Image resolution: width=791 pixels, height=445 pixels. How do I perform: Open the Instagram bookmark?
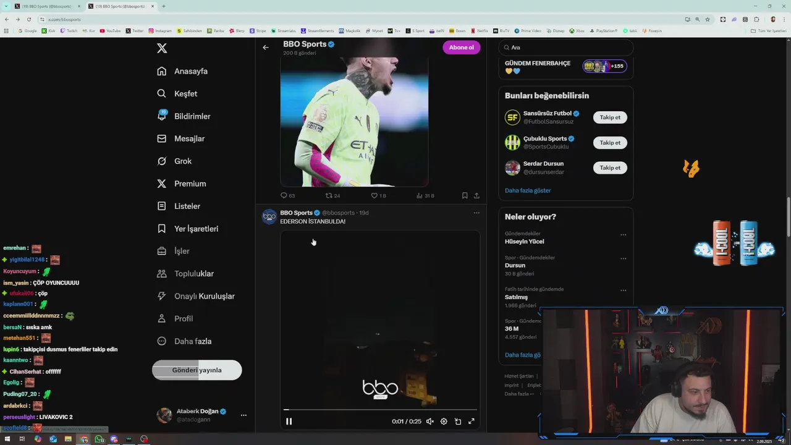click(160, 30)
